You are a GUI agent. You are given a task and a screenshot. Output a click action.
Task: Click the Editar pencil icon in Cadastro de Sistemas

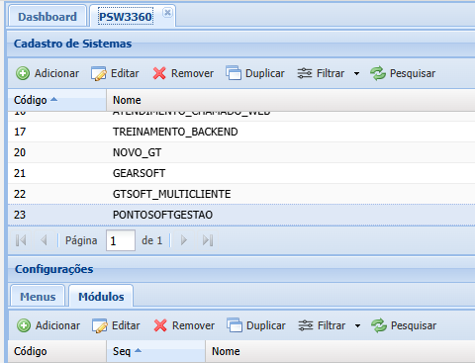click(99, 73)
